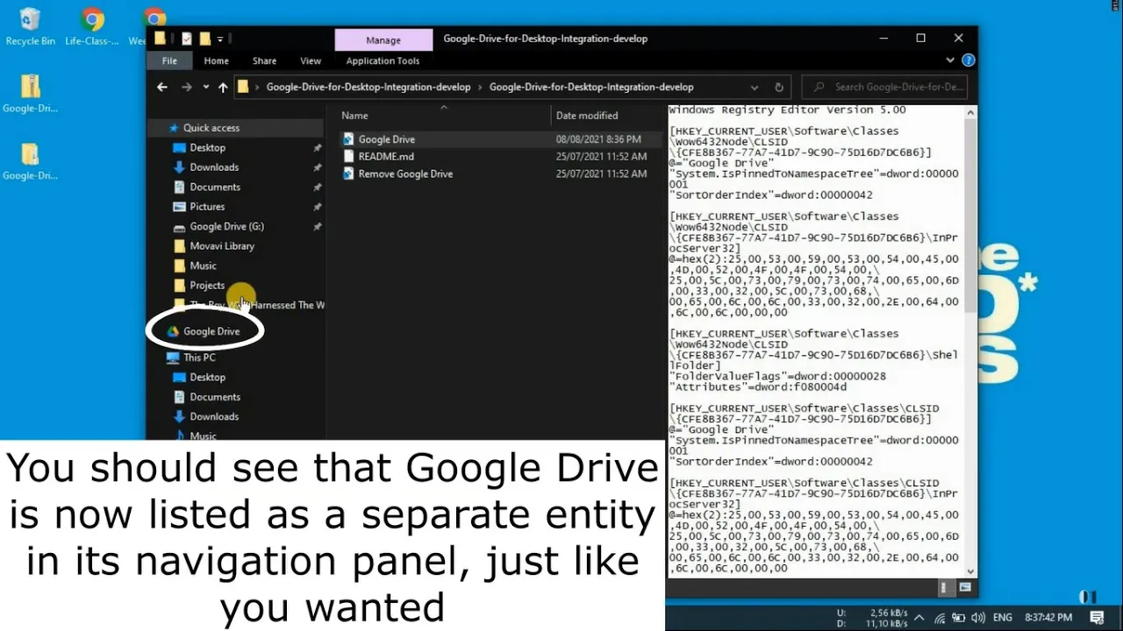Open top Google-Dri... zip on desktop
The height and width of the screenshot is (631, 1123).
(x=30, y=94)
